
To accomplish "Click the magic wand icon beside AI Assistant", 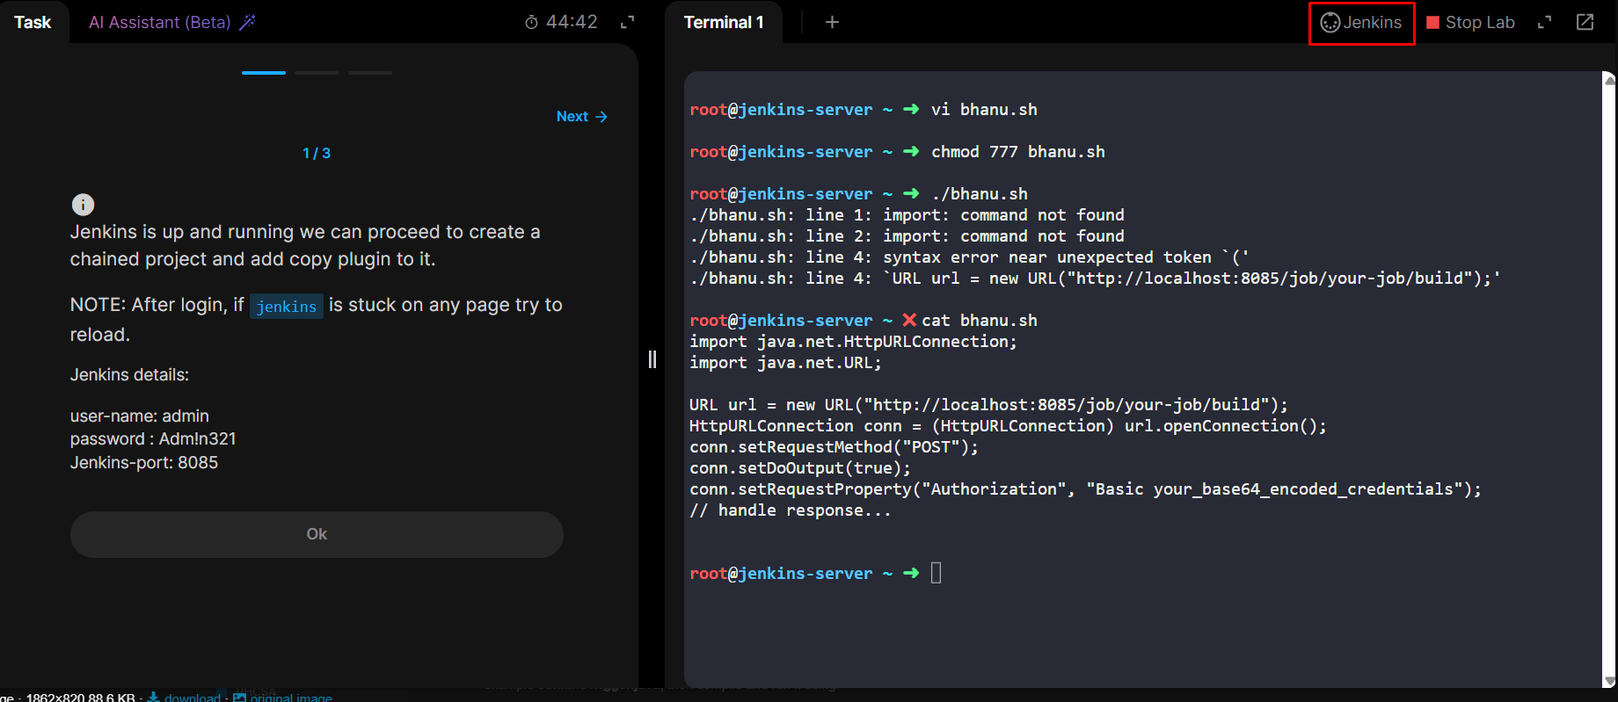I will pos(248,22).
